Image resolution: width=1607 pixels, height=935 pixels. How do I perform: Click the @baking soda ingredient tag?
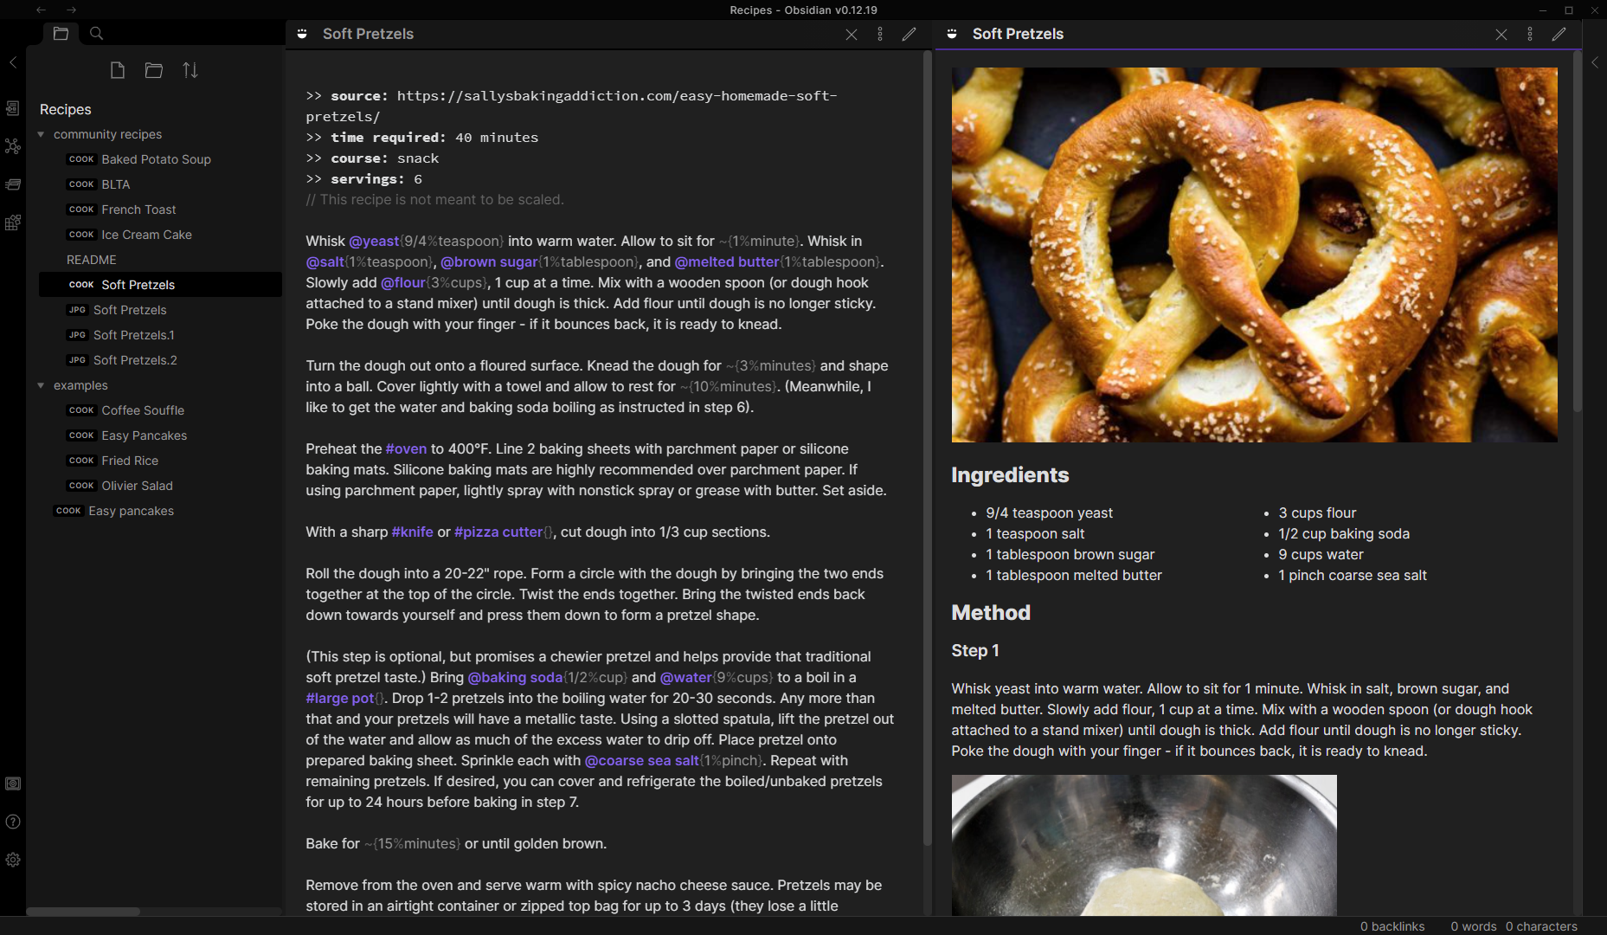point(515,677)
